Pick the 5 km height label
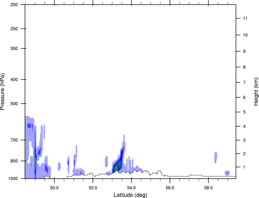 point(244,112)
